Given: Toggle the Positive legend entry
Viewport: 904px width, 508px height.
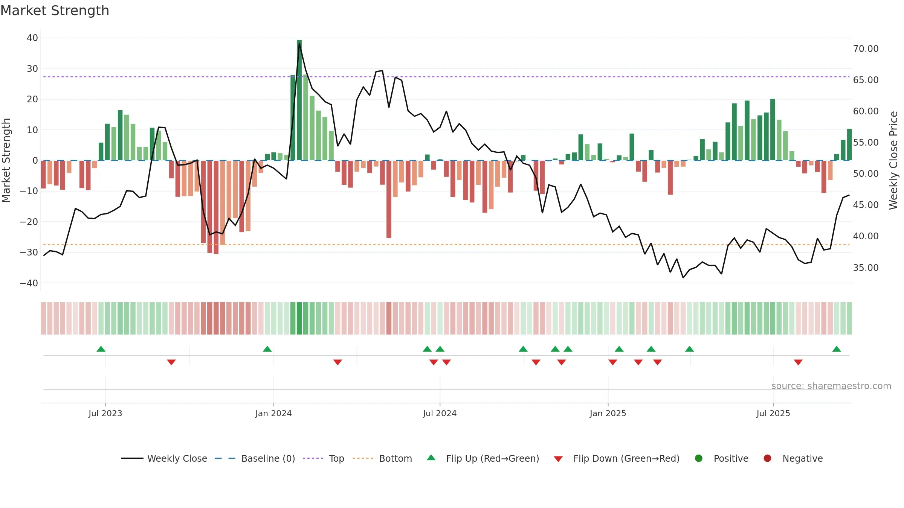Looking at the screenshot, I should 721,458.
